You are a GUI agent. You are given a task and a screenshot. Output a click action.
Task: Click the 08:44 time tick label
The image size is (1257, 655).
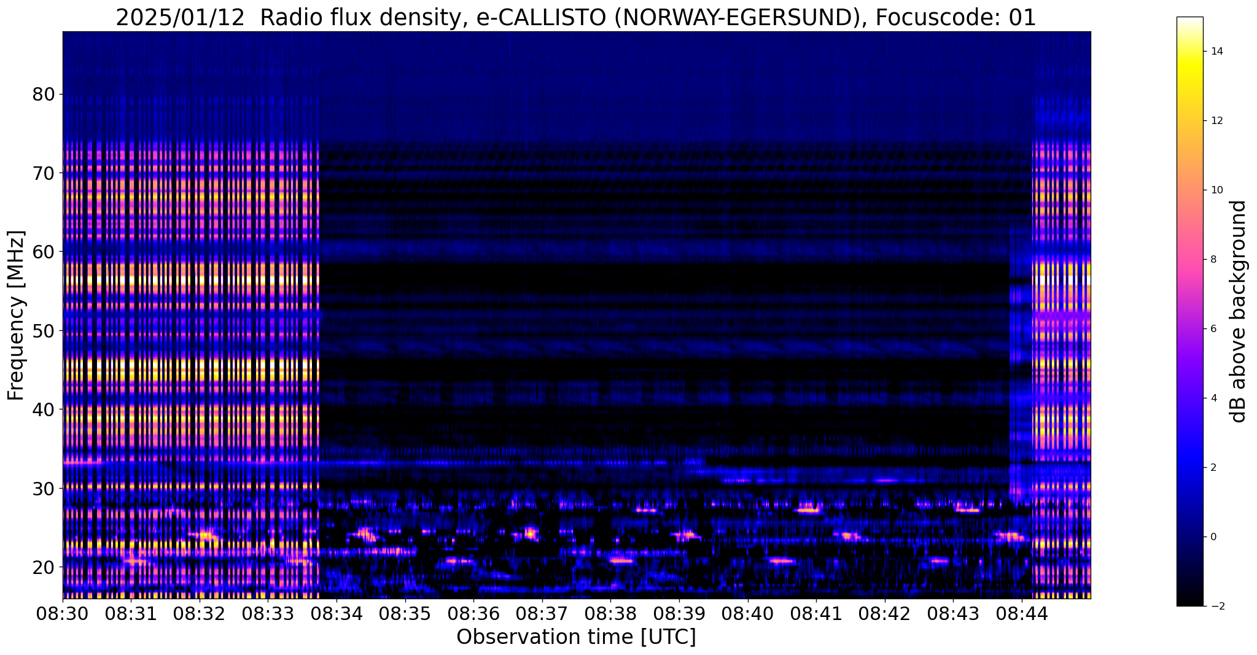pyautogui.click(x=1021, y=613)
